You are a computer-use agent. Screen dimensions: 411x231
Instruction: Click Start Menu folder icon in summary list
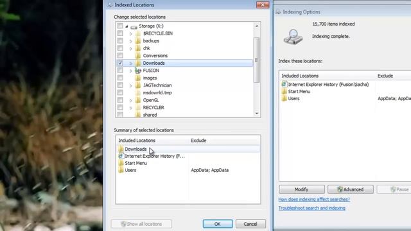[x=121, y=163]
